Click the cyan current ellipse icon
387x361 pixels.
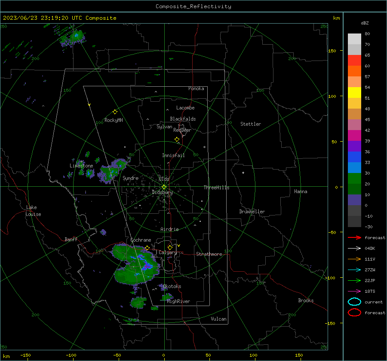point(354,302)
